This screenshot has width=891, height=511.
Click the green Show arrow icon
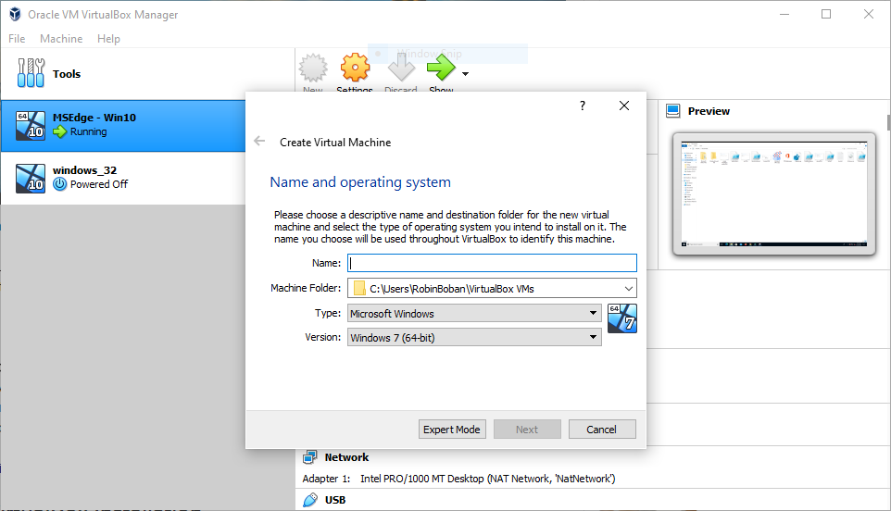pos(441,69)
